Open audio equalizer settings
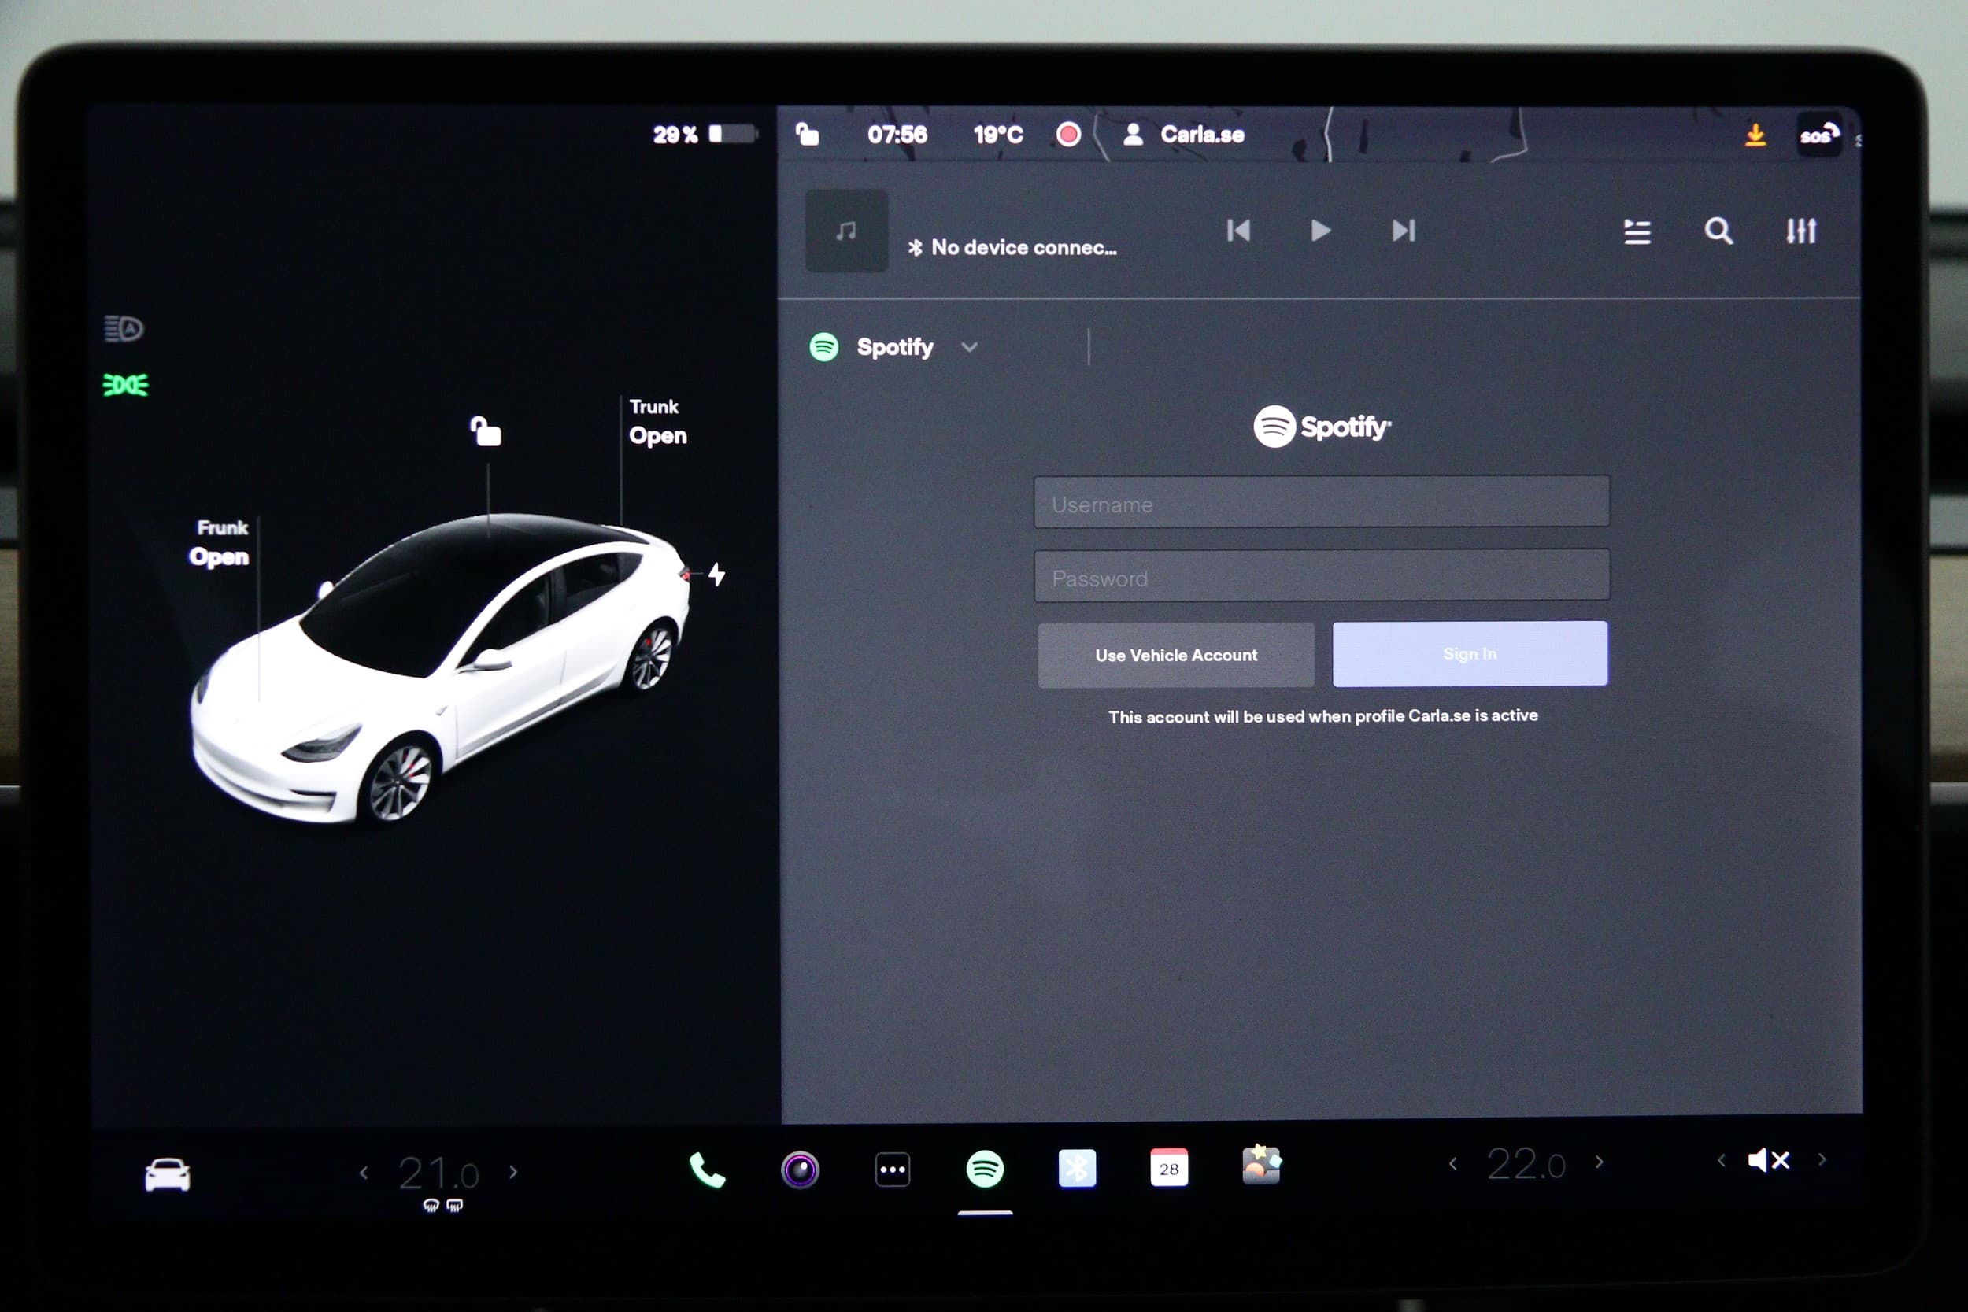1968x1312 pixels. pyautogui.click(x=1800, y=231)
